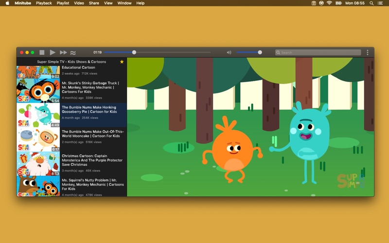Click Ms. Squirrel's Nutty Problem thumbnail
The height and width of the screenshot is (243, 389).
coord(38,186)
